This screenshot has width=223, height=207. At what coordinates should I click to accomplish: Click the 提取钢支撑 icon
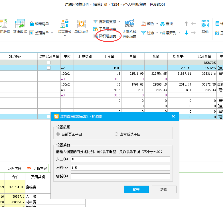(96, 22)
